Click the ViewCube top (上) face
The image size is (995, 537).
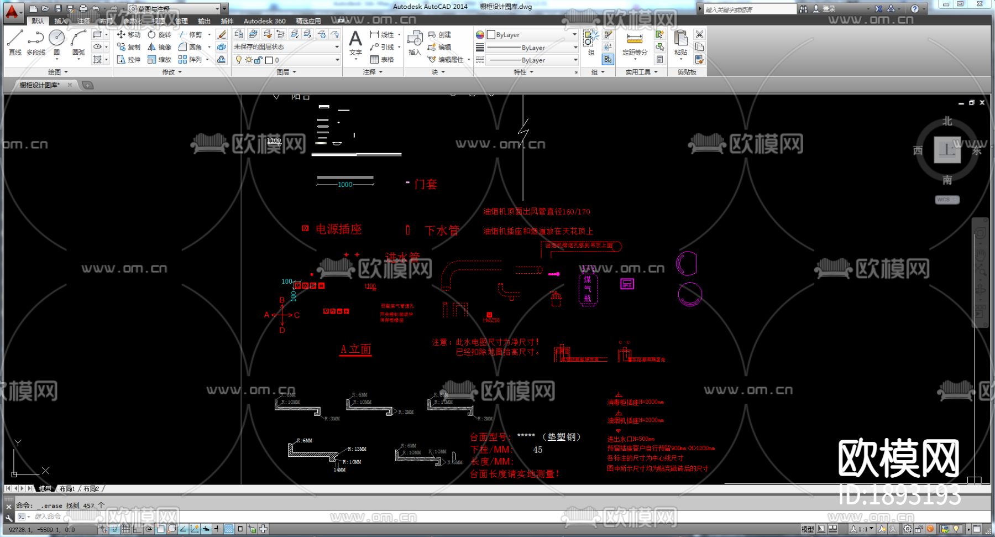[947, 150]
